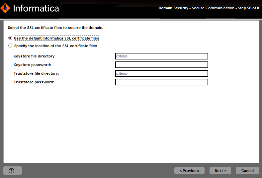The width and height of the screenshot is (262, 178).
Task: Click the 'Select the SSL certificate files' instruction text
Action: click(x=56, y=28)
